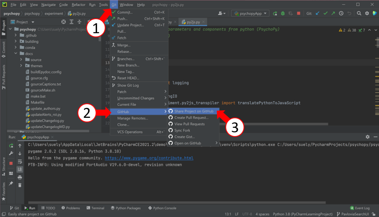Click the Git update project arrow icon
The image size is (379, 217).
click(318, 14)
